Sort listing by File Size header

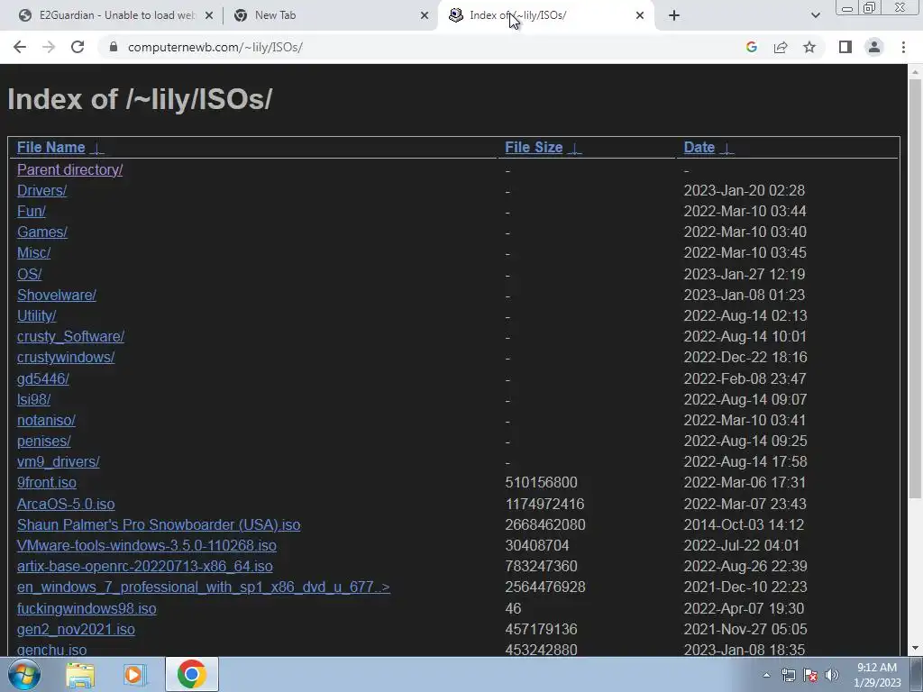click(534, 147)
